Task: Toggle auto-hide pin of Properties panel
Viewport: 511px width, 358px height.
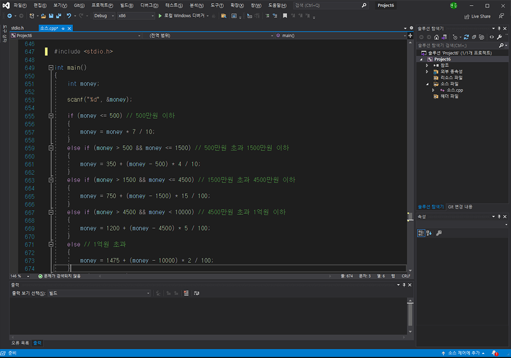Action: pos(499,216)
